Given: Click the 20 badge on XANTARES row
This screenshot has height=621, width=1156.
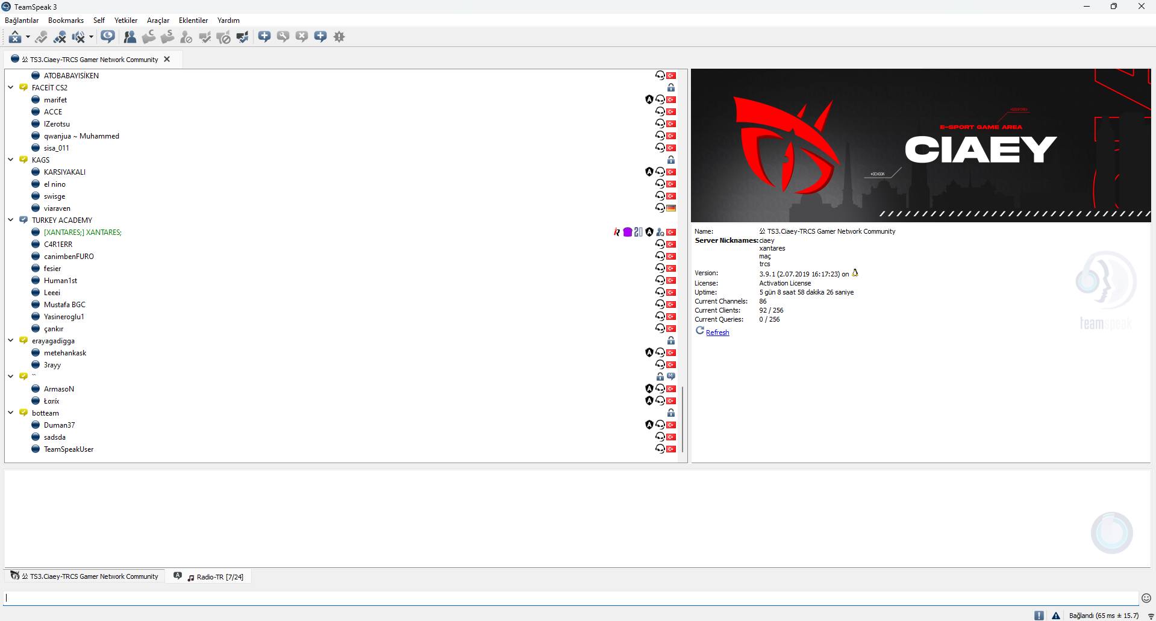Looking at the screenshot, I should pyautogui.click(x=639, y=232).
